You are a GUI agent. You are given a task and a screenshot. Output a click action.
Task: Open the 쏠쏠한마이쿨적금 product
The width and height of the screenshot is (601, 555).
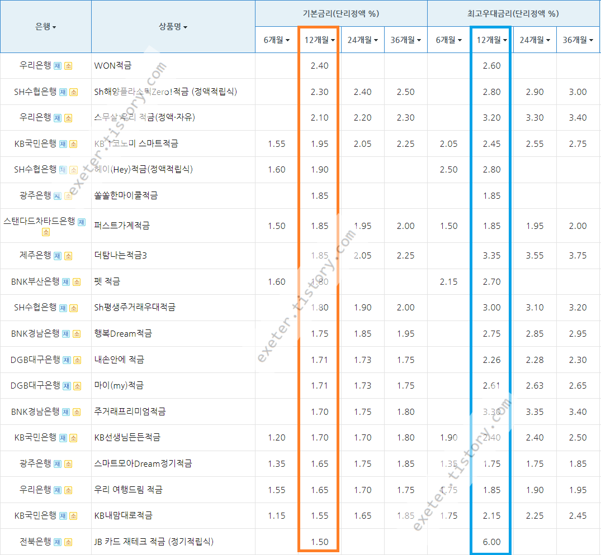click(126, 195)
